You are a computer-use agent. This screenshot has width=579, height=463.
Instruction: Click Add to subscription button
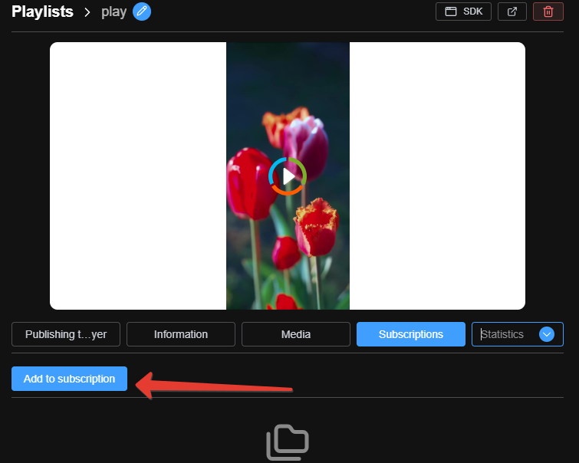click(x=70, y=379)
